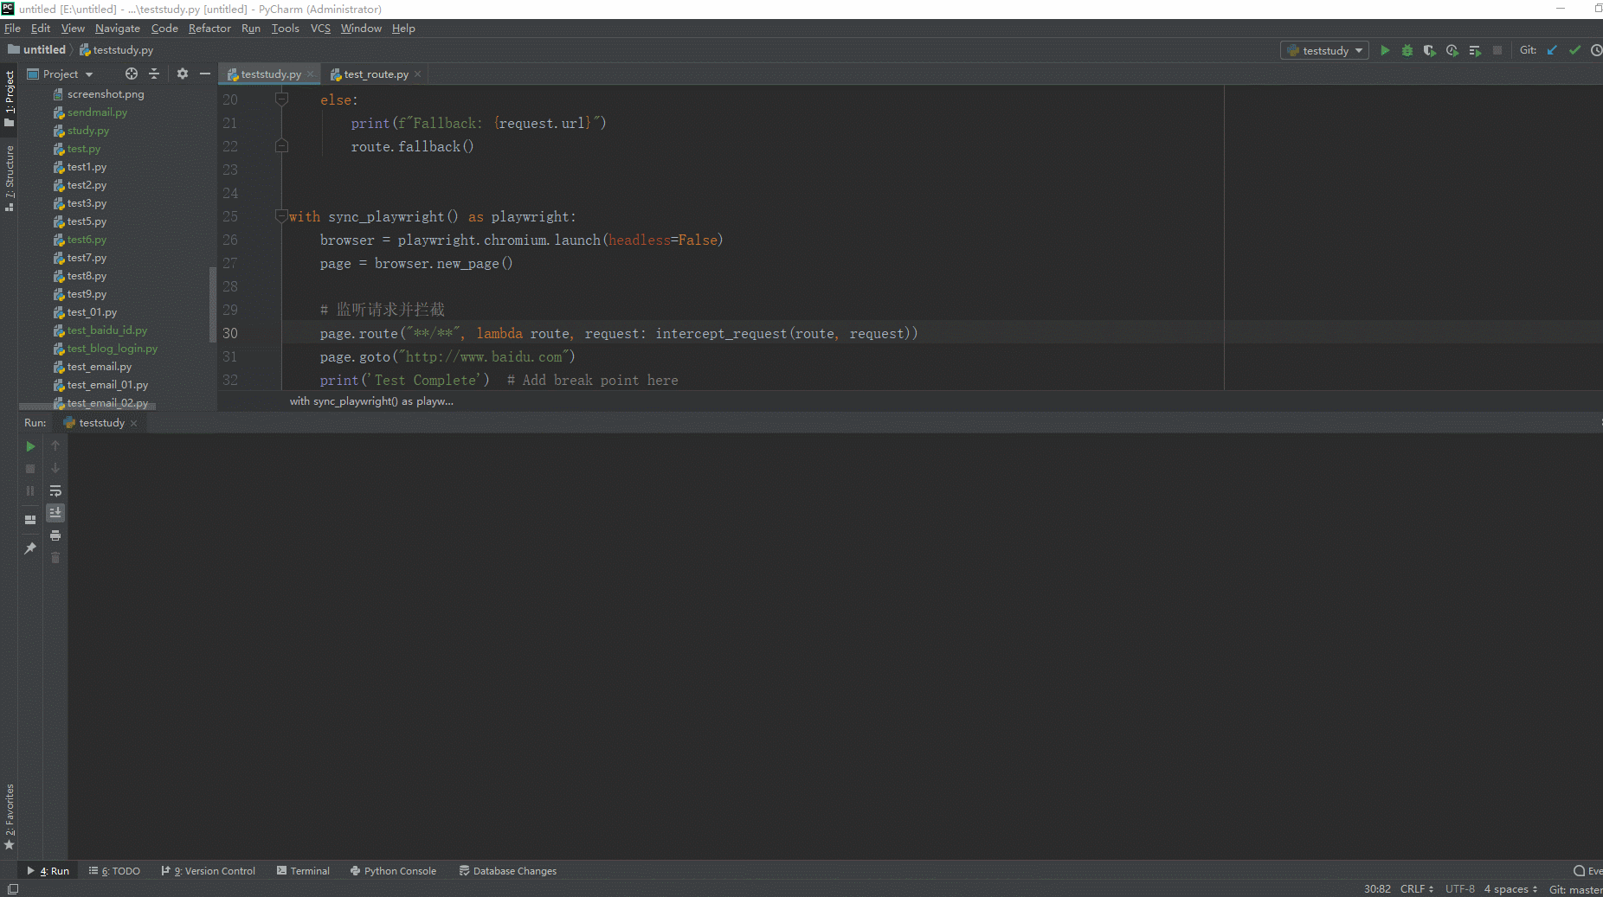Image resolution: width=1603 pixels, height=897 pixels.
Task: Go to line via 30:82 indicator
Action: tap(1377, 889)
